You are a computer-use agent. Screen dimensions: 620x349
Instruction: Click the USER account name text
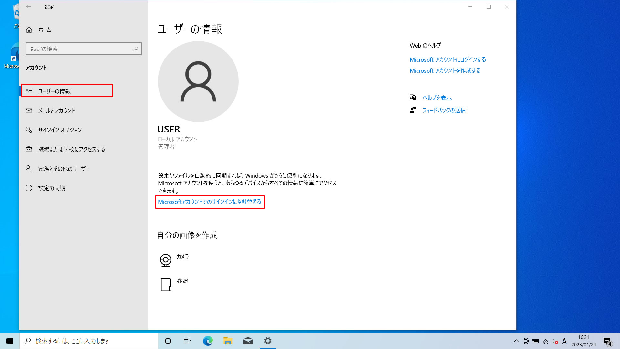click(x=169, y=129)
